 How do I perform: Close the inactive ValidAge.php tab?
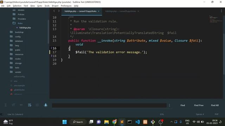(138, 11)
